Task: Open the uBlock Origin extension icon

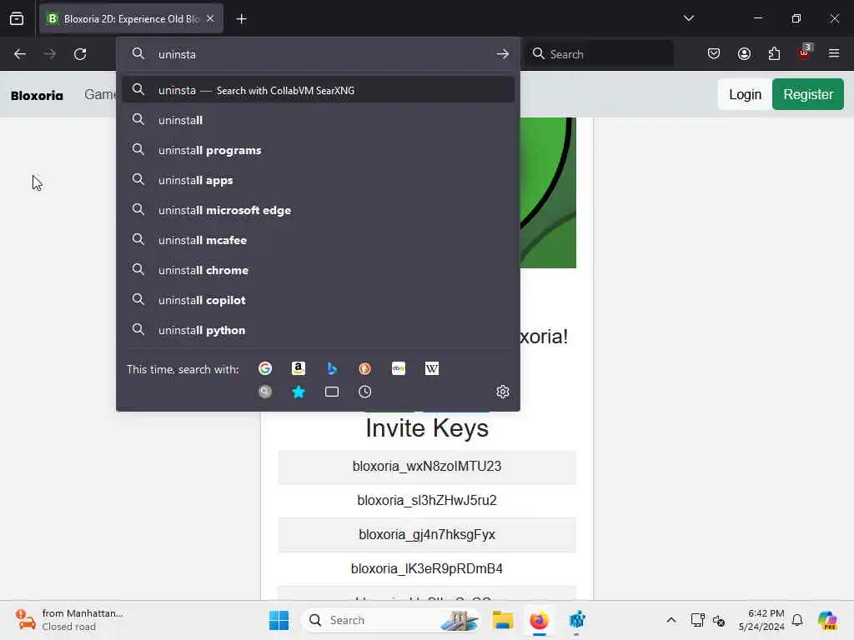Action: (x=805, y=52)
